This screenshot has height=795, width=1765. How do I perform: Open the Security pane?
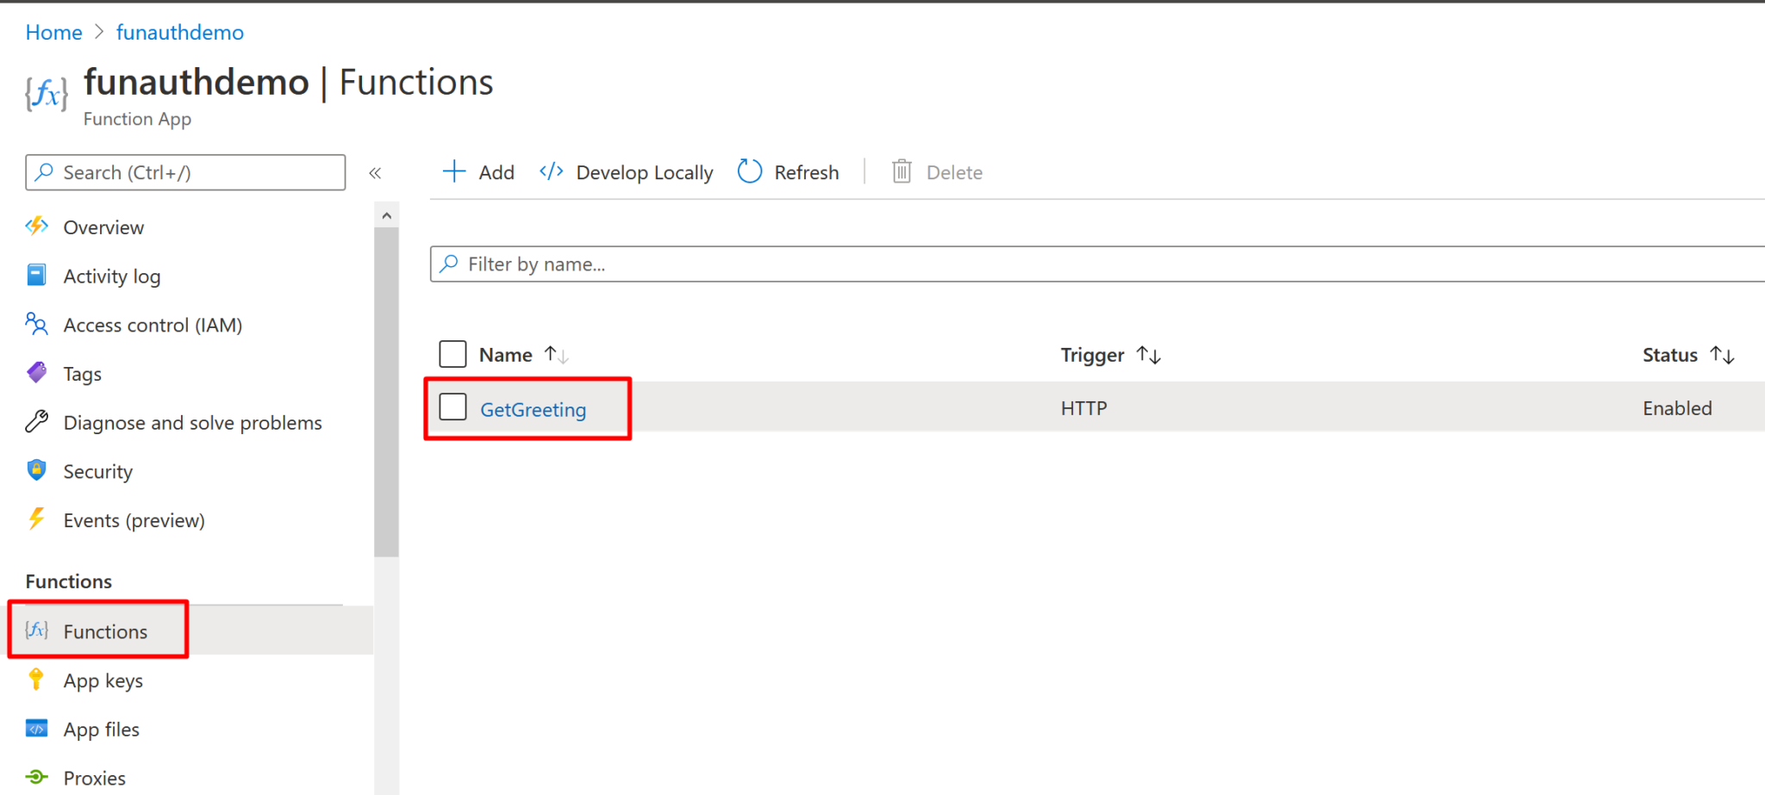[97, 471]
